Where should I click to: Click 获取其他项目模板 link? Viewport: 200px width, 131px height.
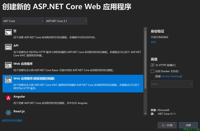[x=12, y=121]
